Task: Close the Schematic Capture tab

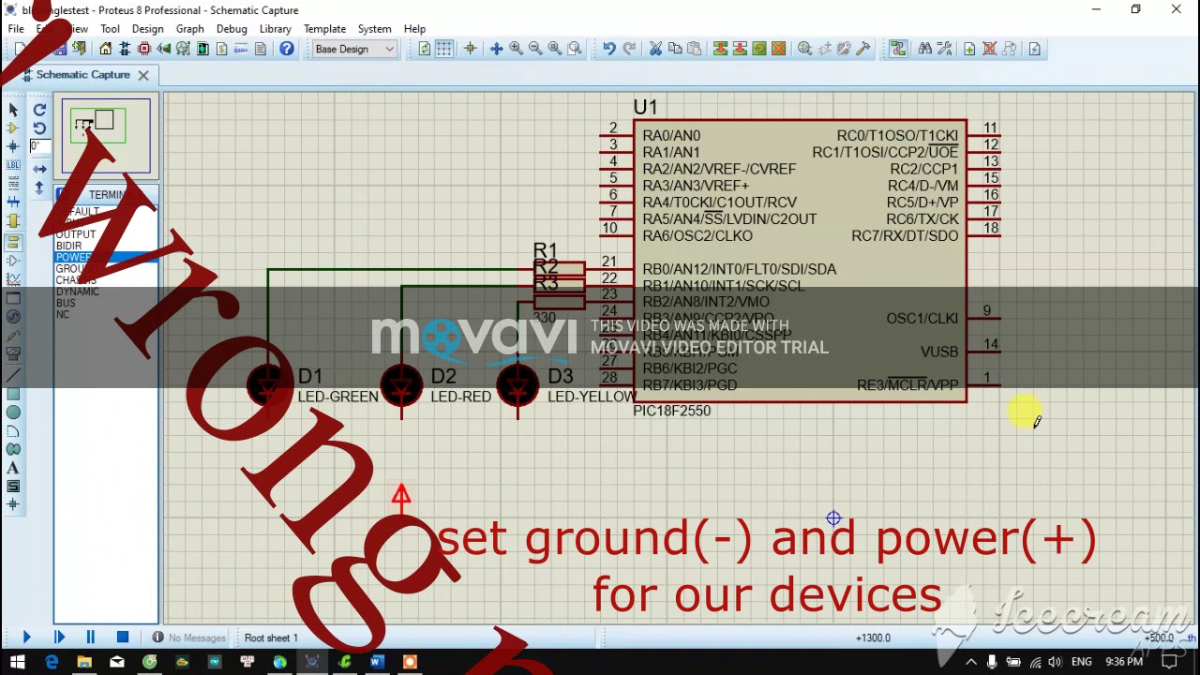Action: [143, 75]
